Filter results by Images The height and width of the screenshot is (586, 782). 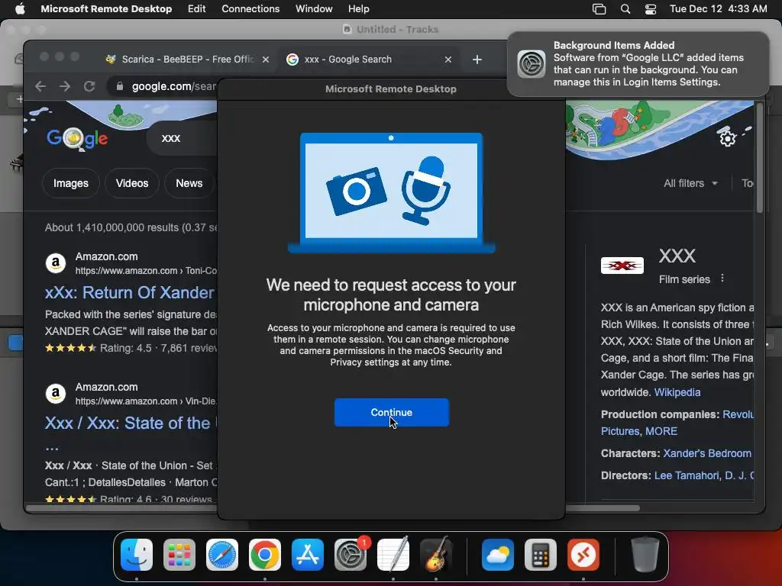71,183
